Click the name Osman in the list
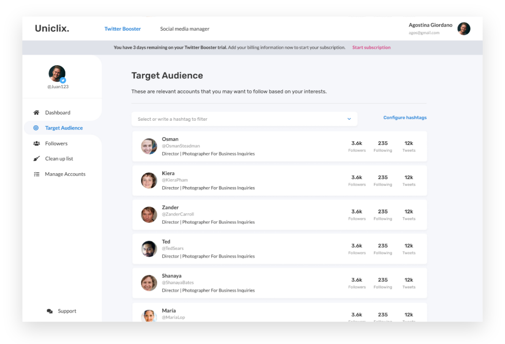 point(170,139)
